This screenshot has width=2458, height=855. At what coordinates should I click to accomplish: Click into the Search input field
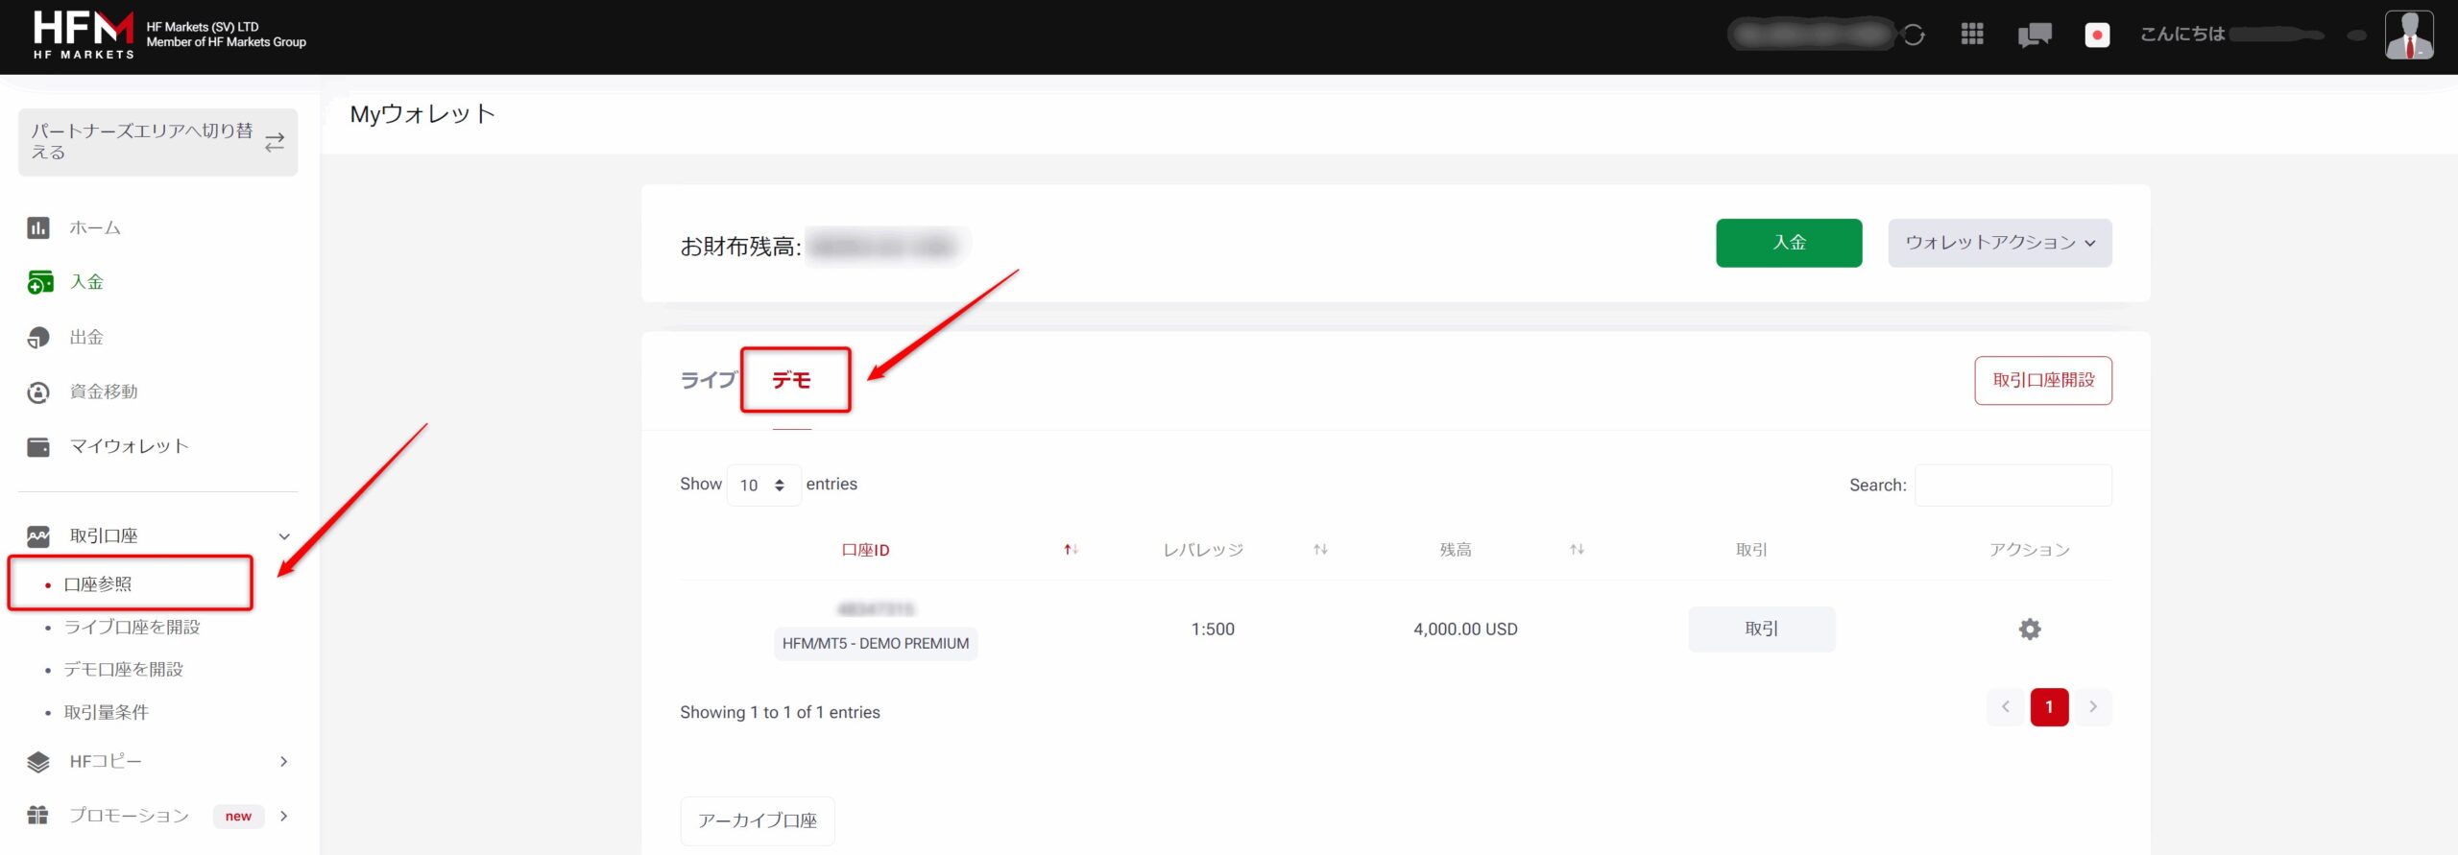2012,486
